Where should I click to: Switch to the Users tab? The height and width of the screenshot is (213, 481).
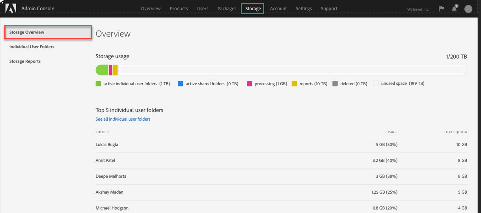pos(203,9)
